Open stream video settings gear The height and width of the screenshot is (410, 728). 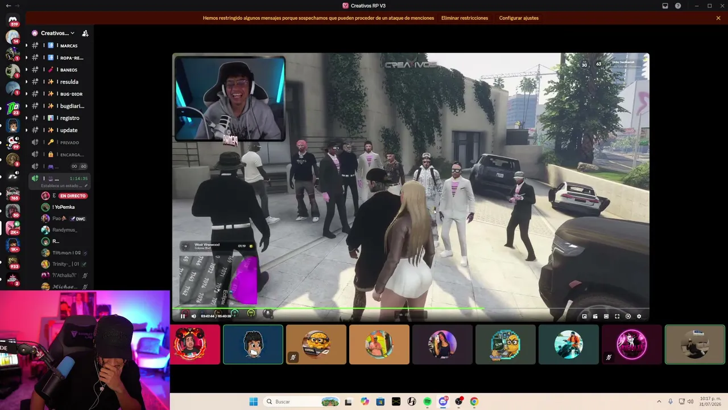coord(639,317)
